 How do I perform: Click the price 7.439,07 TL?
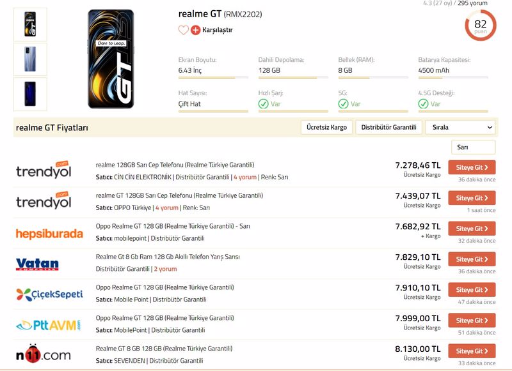pos(418,196)
